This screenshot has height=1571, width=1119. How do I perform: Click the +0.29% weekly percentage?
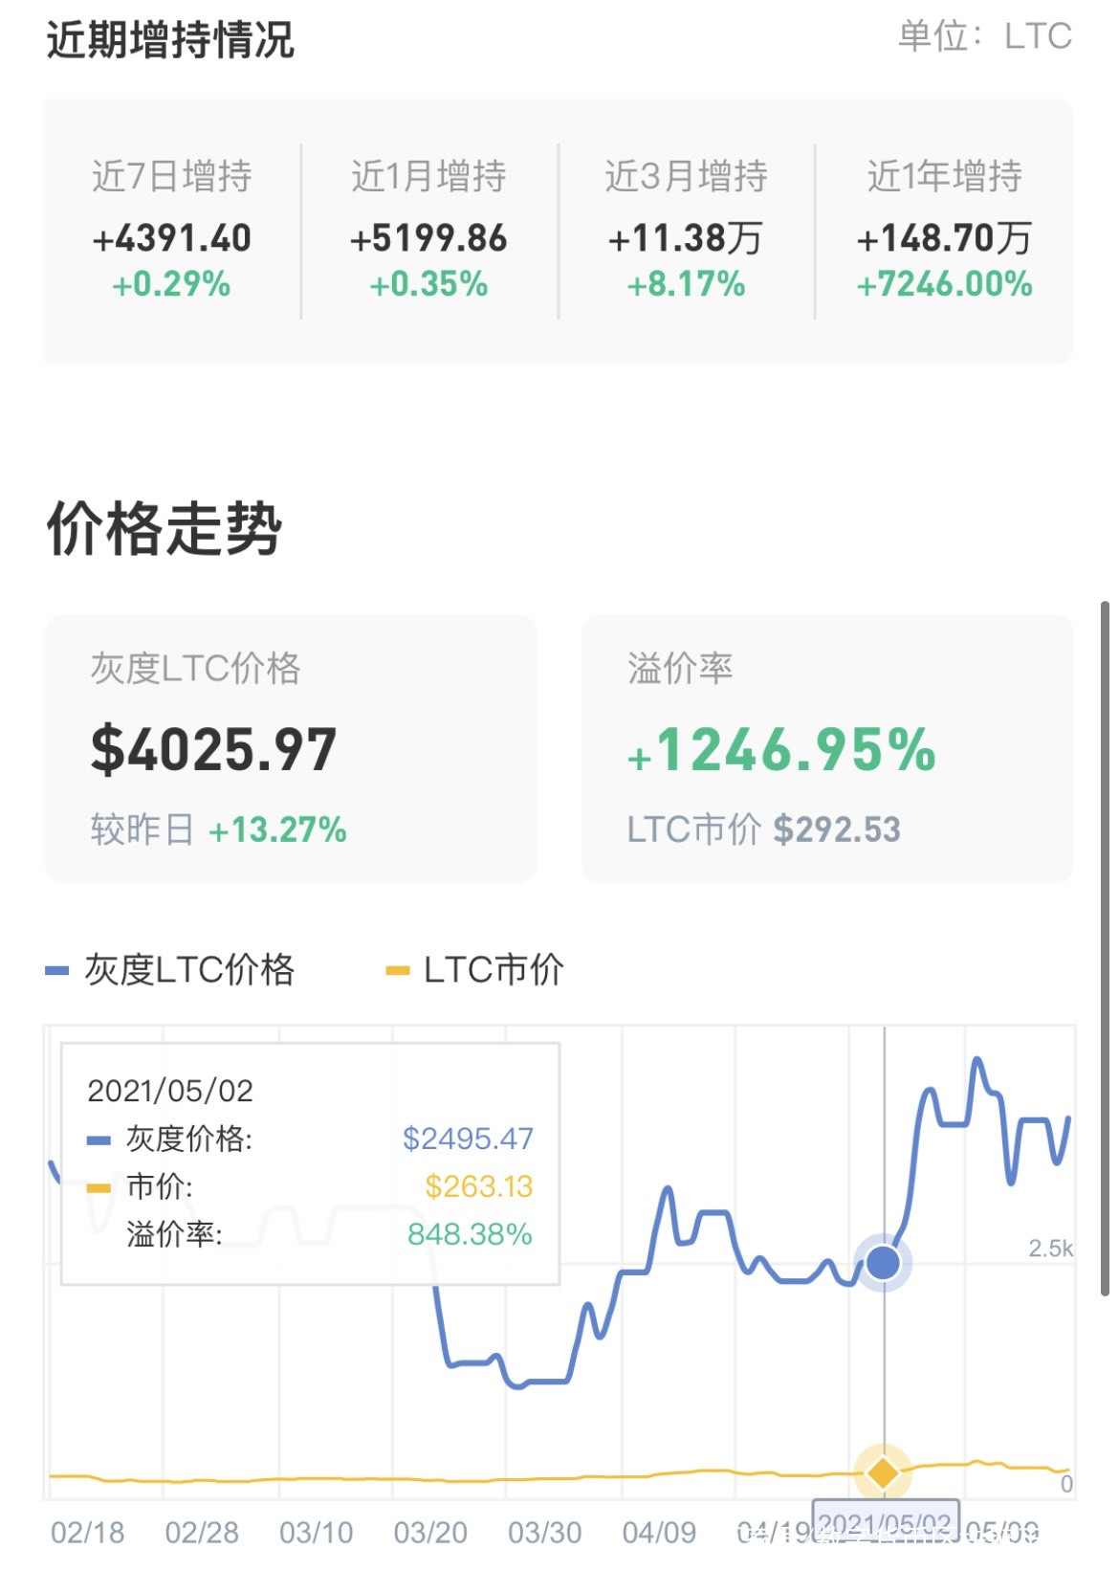click(x=172, y=284)
